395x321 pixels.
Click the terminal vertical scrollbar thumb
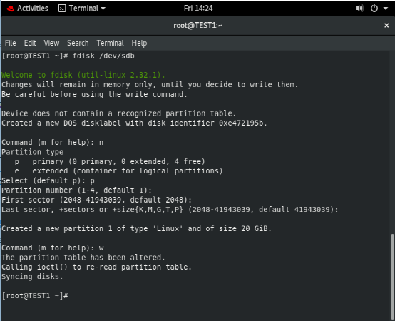click(x=392, y=277)
